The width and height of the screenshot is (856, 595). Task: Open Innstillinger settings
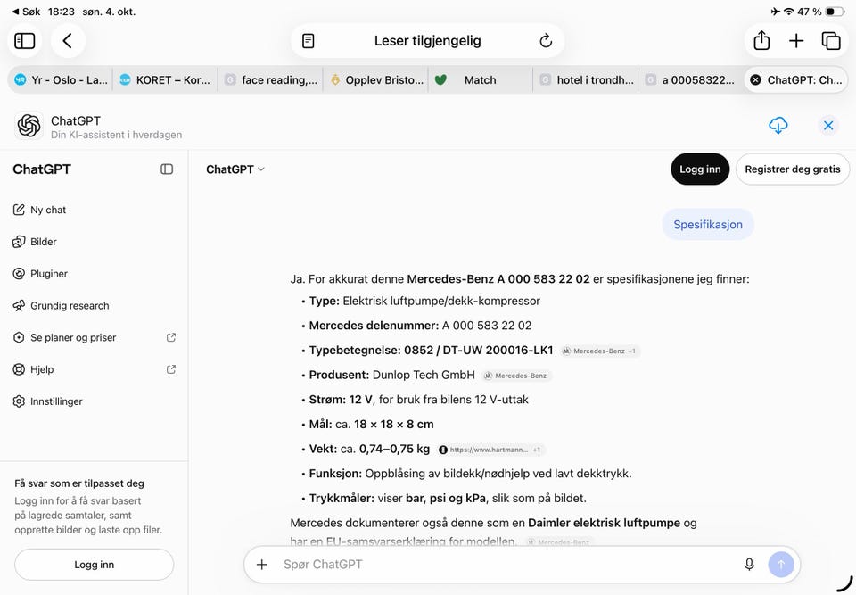tap(94, 401)
